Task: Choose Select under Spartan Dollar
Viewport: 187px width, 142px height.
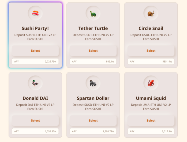Action: (x=93, y=121)
